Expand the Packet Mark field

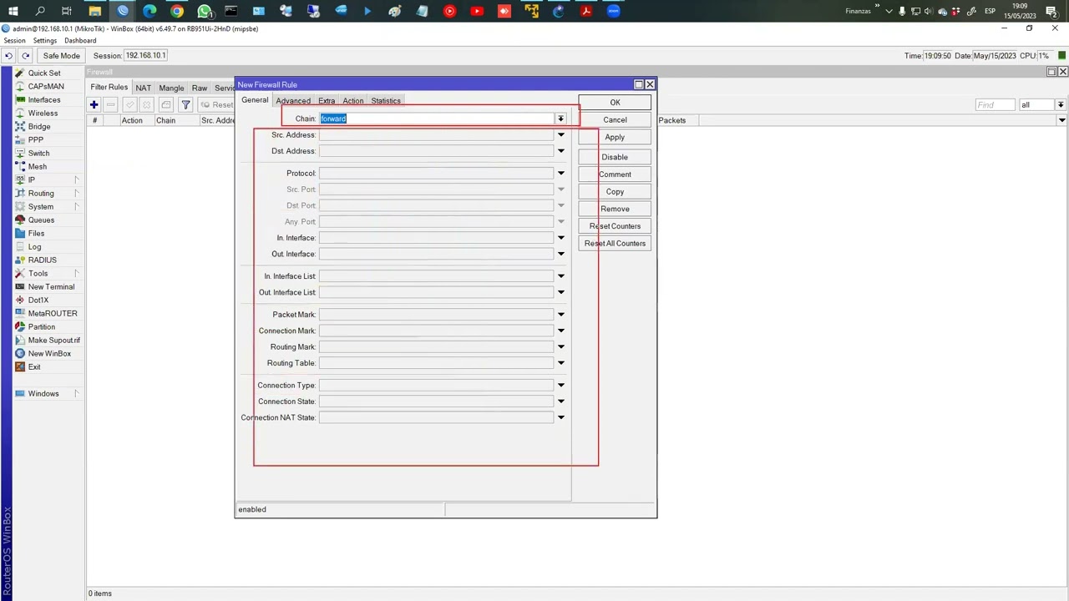pyautogui.click(x=561, y=315)
